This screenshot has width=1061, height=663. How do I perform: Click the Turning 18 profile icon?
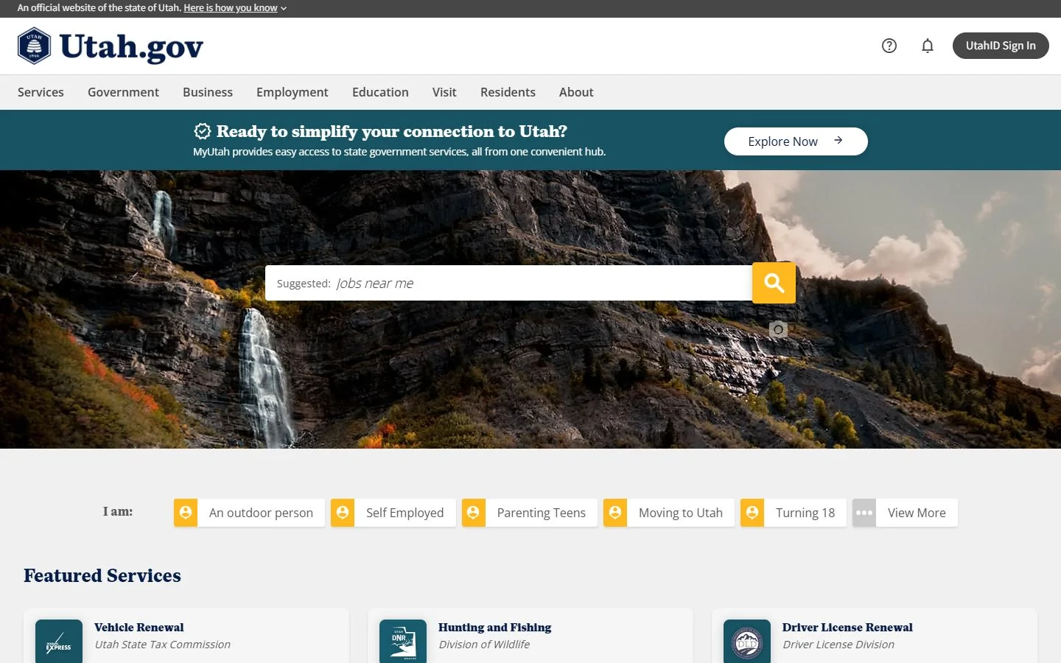(752, 513)
